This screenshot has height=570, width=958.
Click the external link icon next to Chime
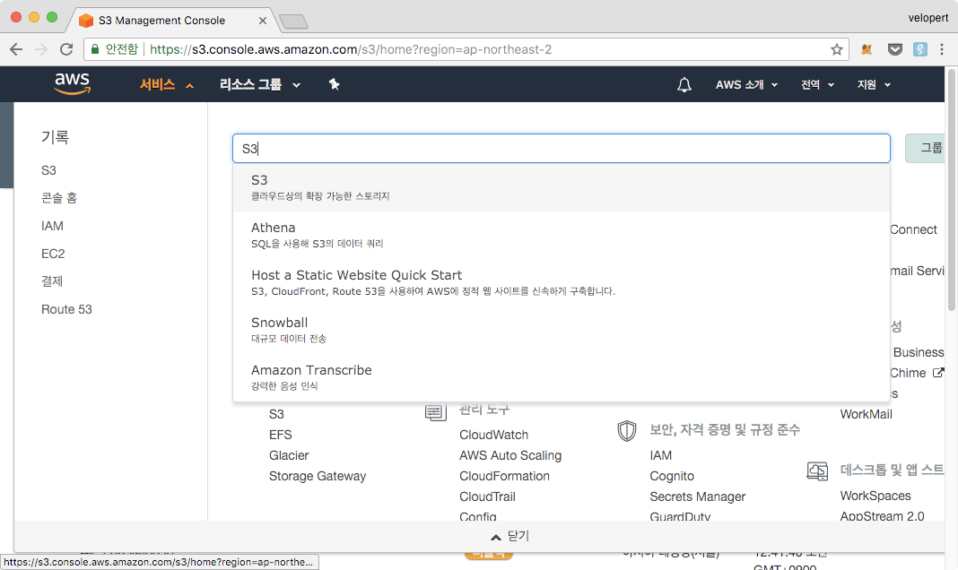pyautogui.click(x=938, y=372)
